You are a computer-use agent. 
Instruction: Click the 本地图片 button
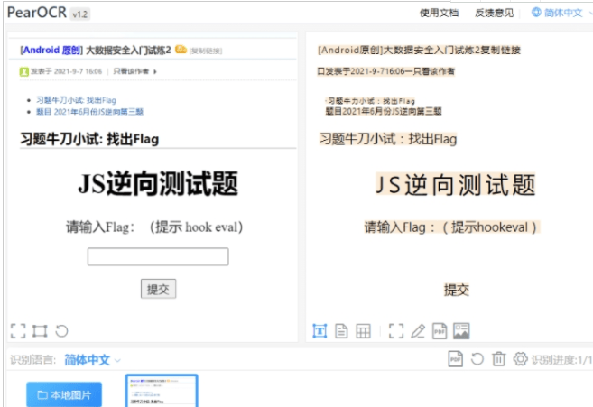(x=64, y=394)
